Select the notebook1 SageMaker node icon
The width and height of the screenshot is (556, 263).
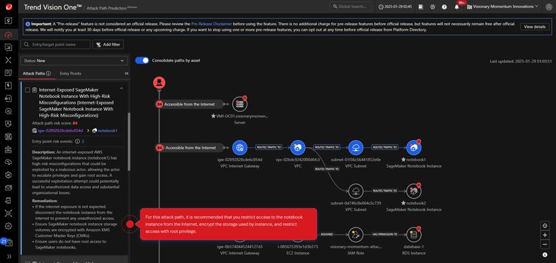pyautogui.click(x=413, y=148)
